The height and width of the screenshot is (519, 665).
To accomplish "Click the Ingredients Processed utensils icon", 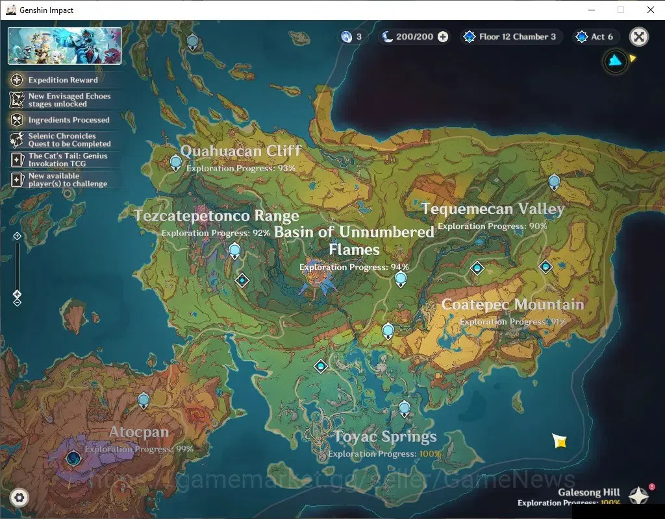I will [17, 120].
